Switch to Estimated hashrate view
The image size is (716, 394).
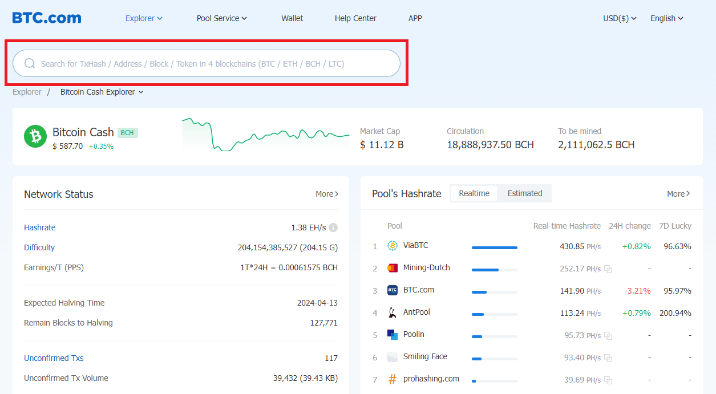(525, 193)
